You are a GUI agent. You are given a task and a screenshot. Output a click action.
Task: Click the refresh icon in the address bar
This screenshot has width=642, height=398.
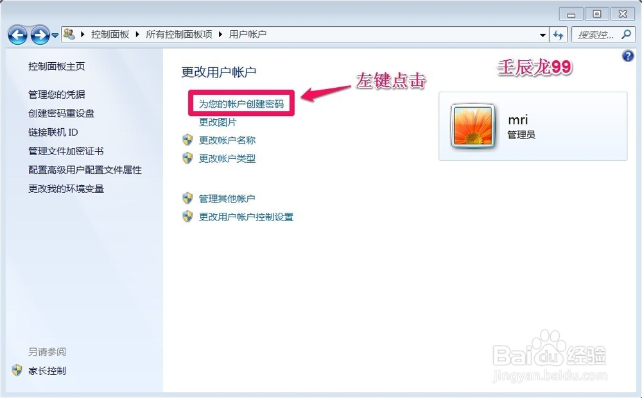(x=559, y=35)
